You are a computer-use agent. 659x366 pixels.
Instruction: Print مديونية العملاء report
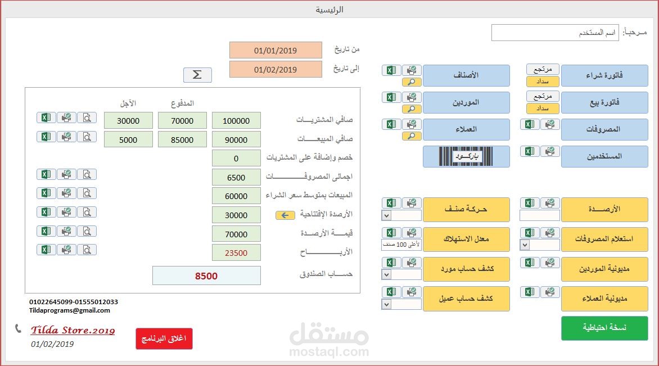[x=550, y=292]
